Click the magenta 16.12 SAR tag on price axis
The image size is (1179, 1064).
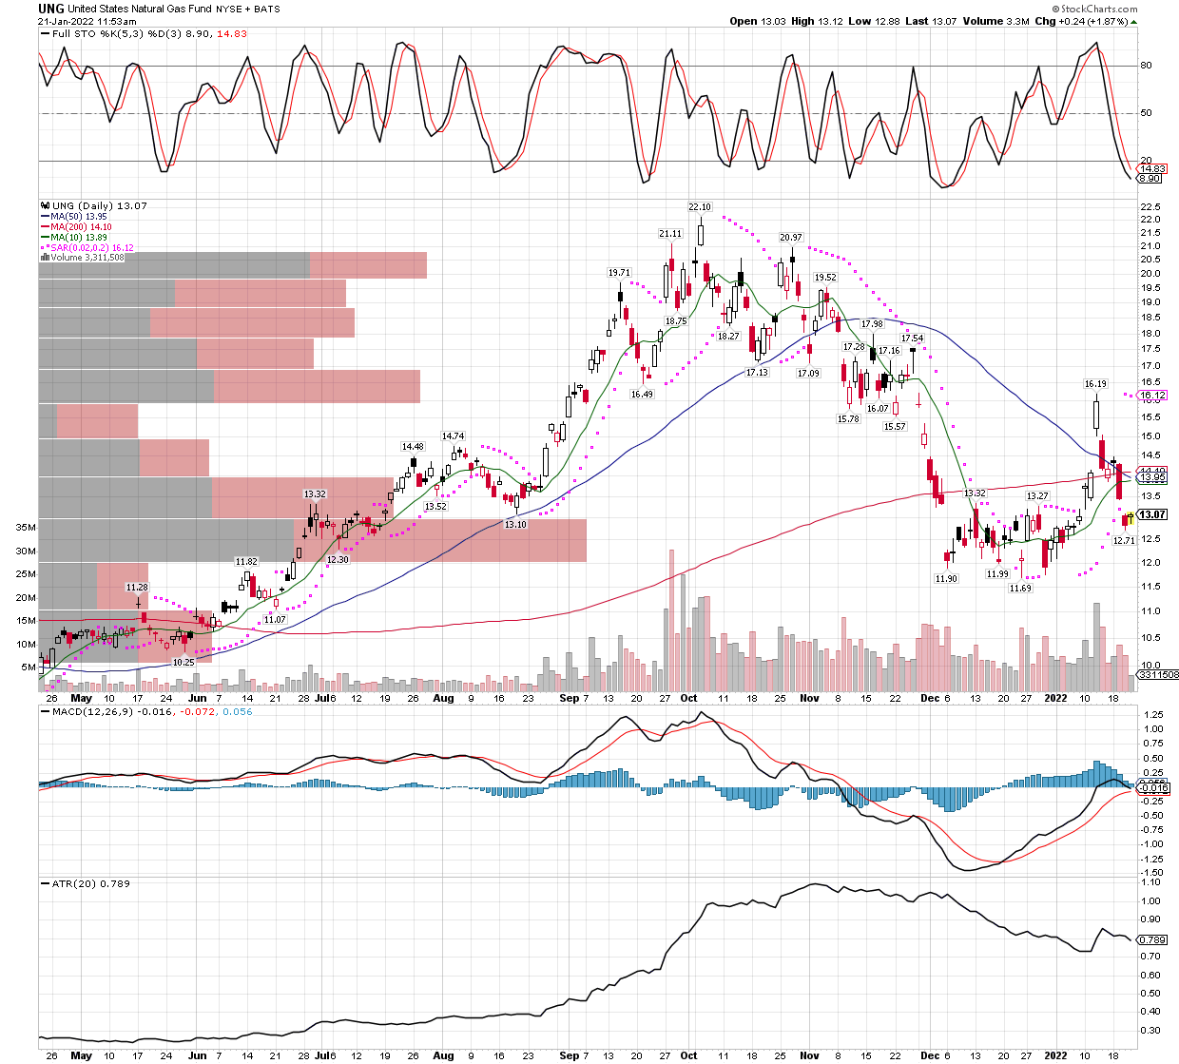click(x=1153, y=395)
